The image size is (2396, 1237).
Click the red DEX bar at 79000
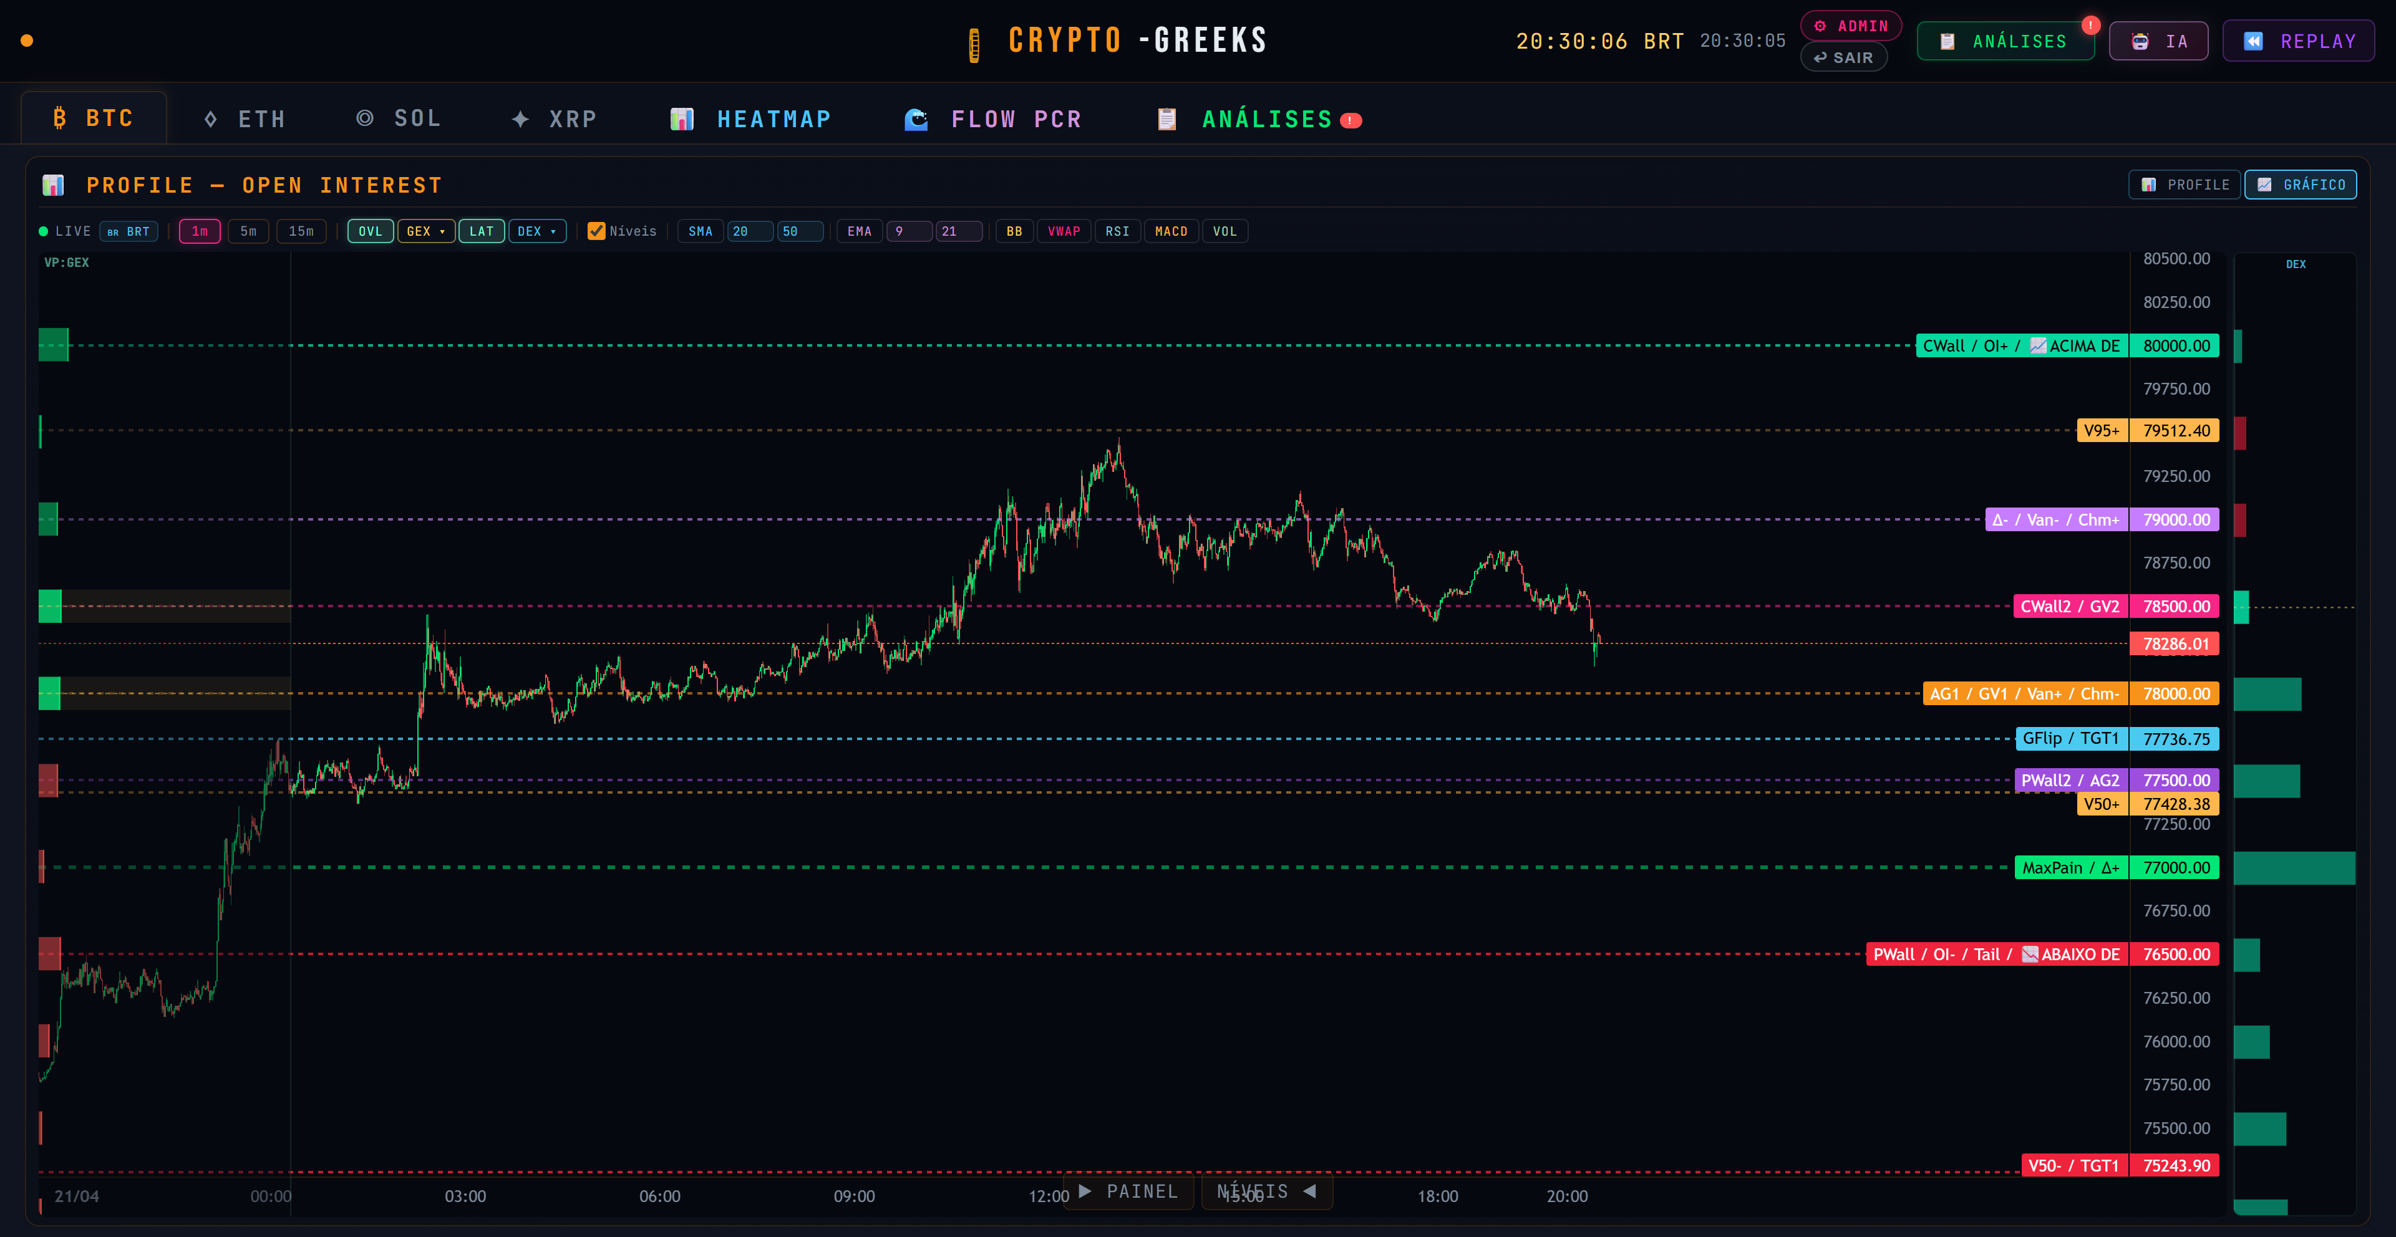(2239, 521)
